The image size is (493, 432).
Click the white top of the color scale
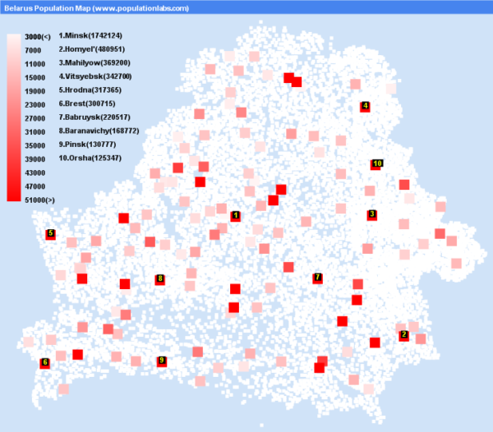(x=13, y=39)
